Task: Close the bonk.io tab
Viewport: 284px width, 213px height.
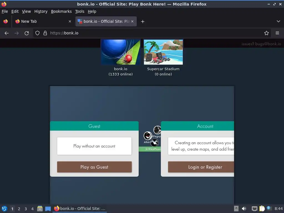Action: click(132, 21)
